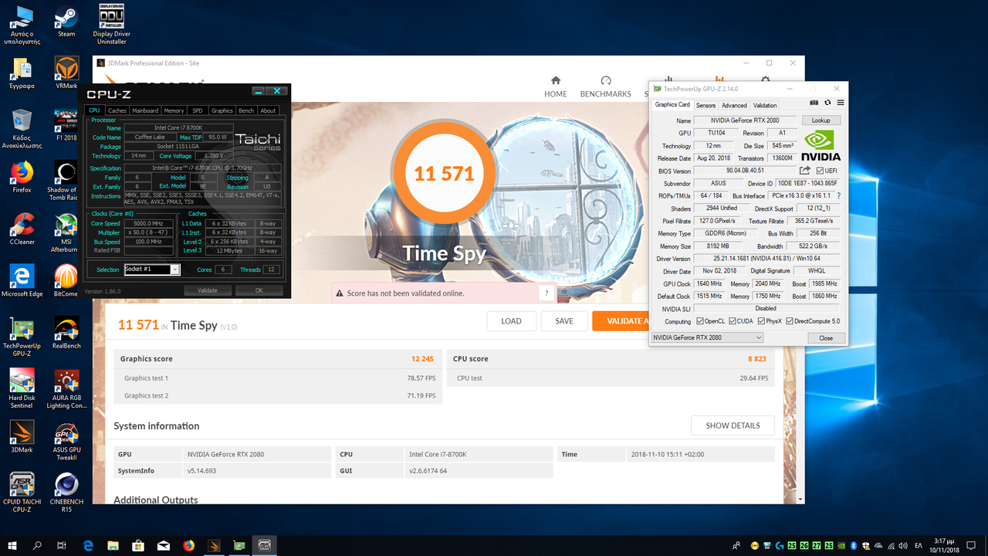Click the Lookup button in GPU-Z
The image size is (988, 556).
pos(821,120)
